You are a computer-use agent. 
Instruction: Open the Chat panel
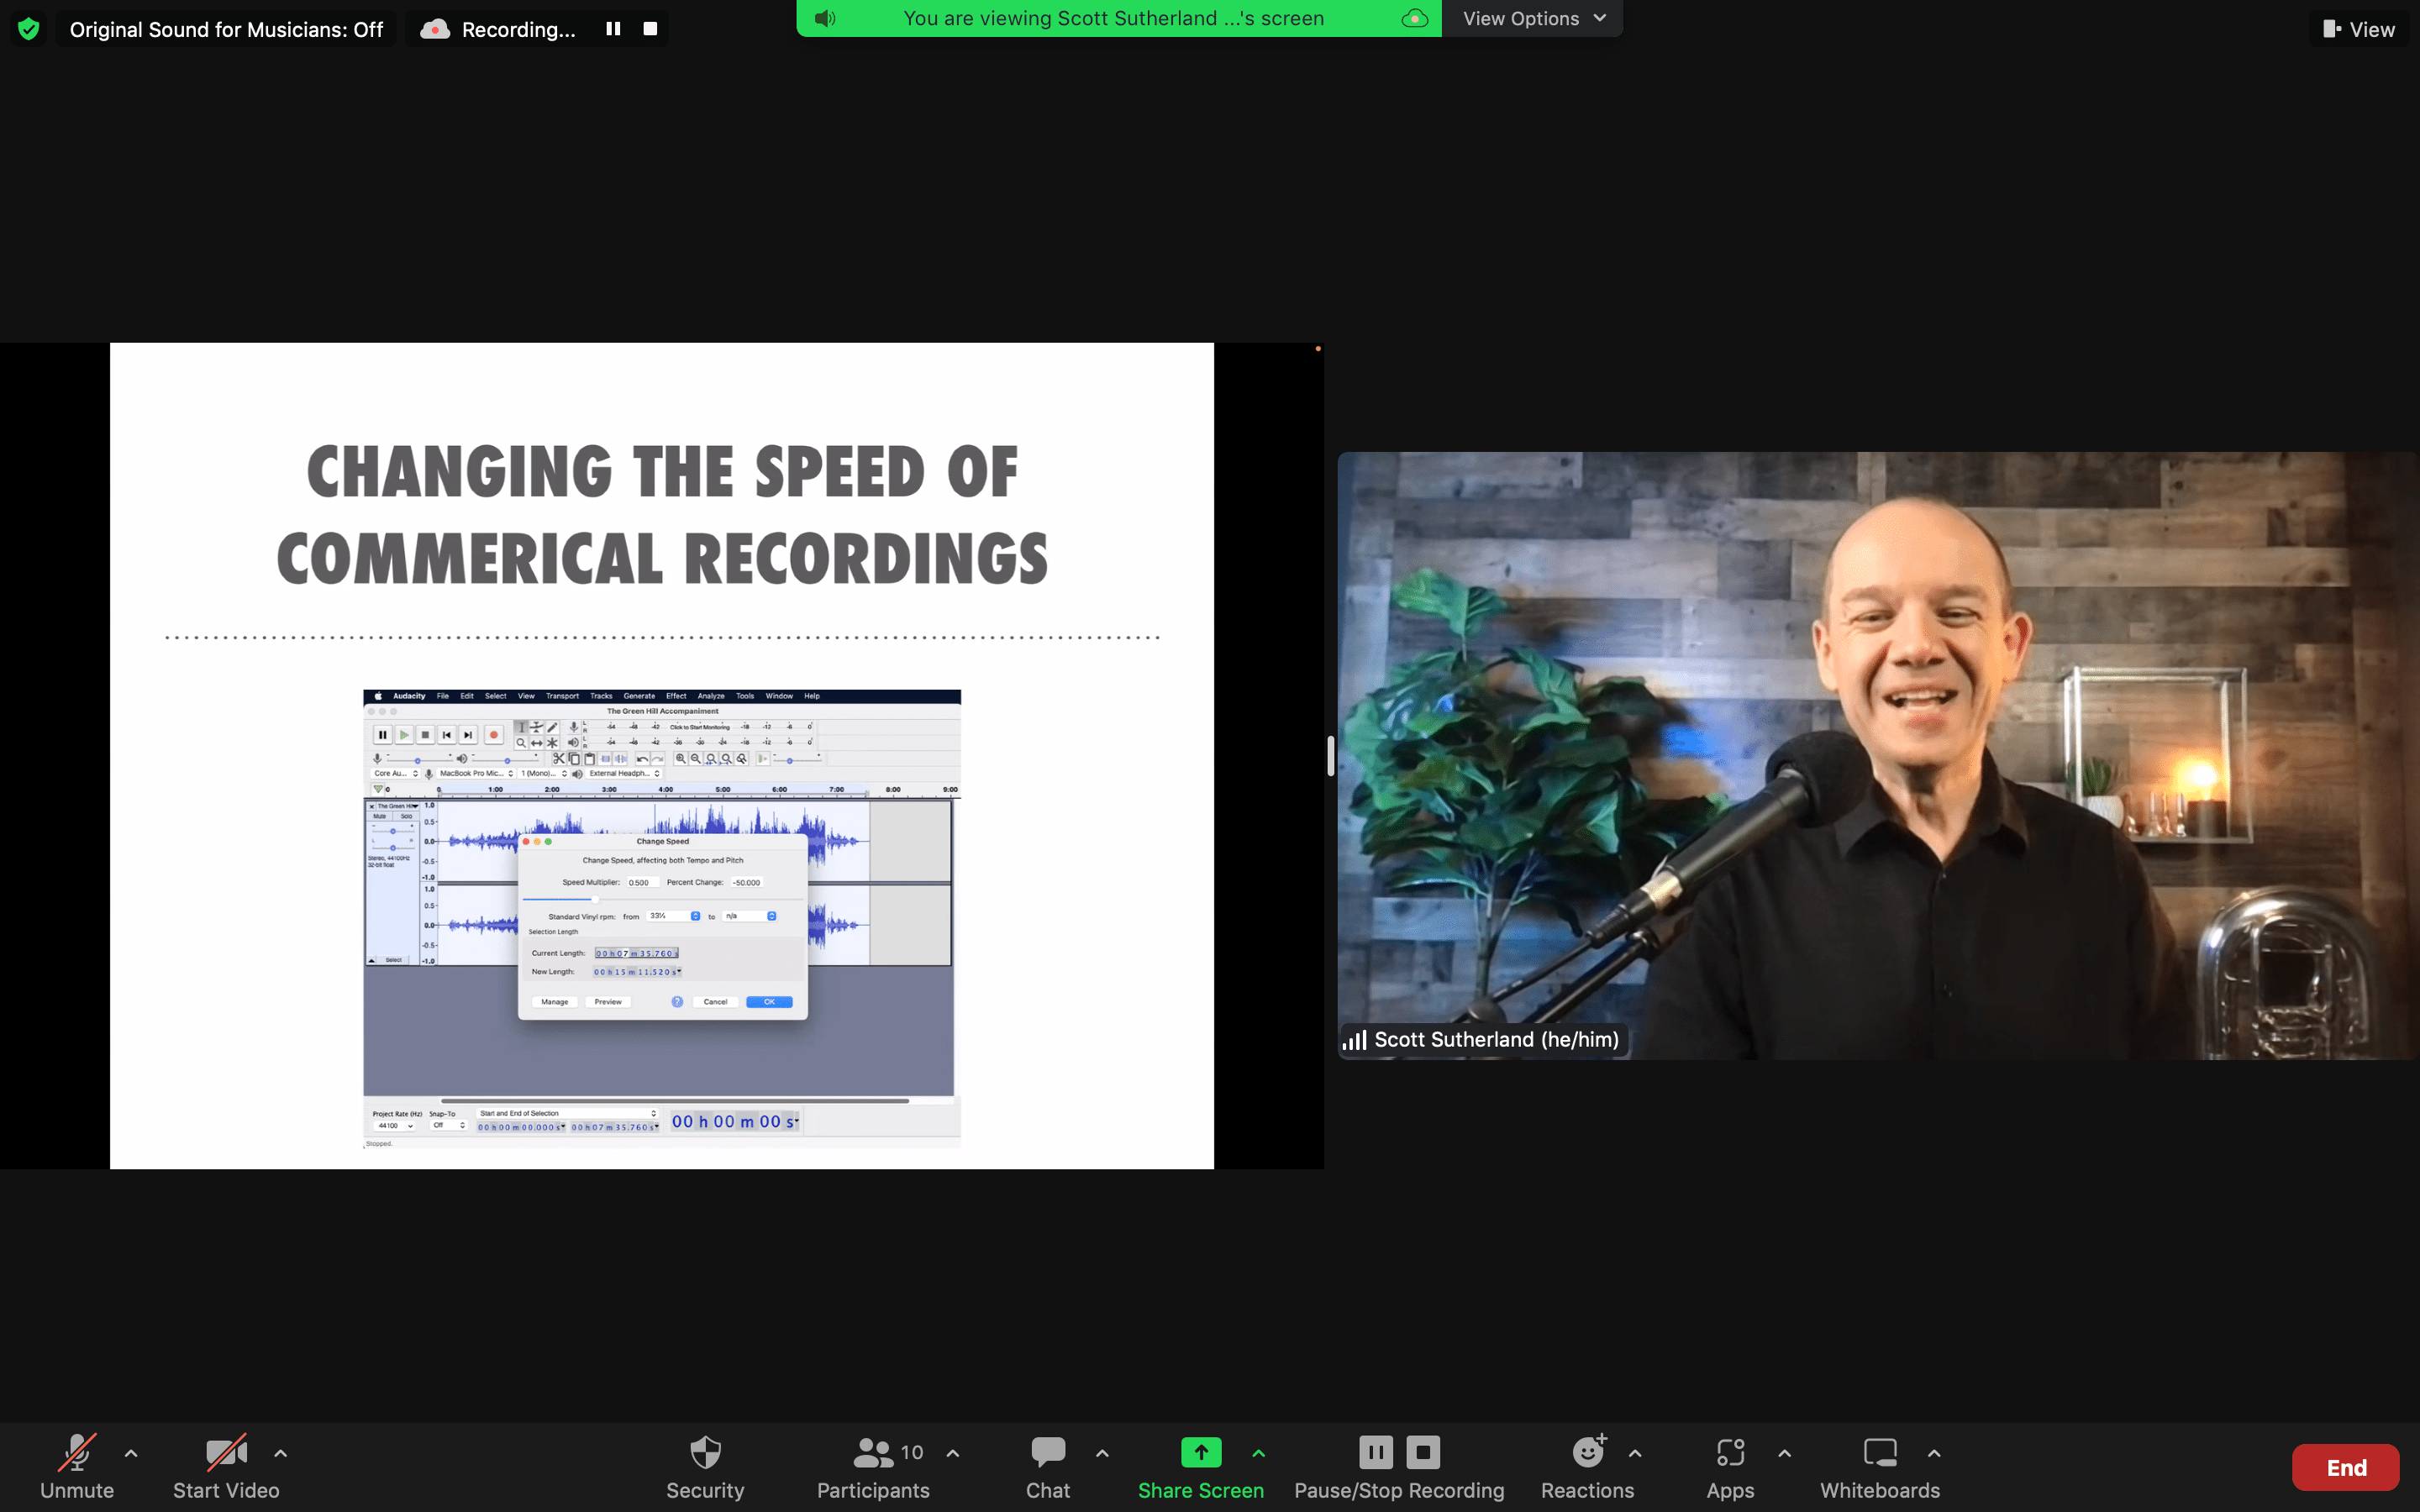coord(1047,1466)
